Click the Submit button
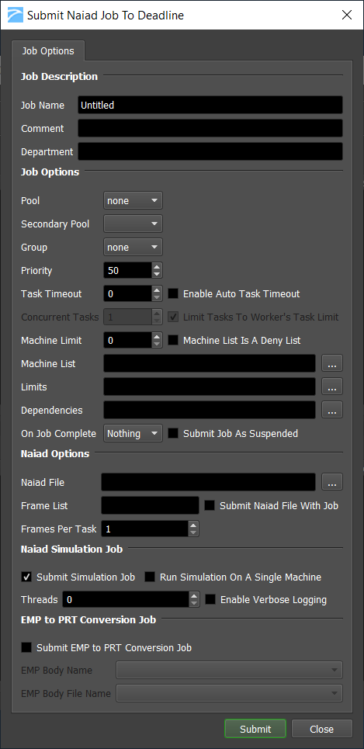The height and width of the screenshot is (749, 364). point(255,729)
